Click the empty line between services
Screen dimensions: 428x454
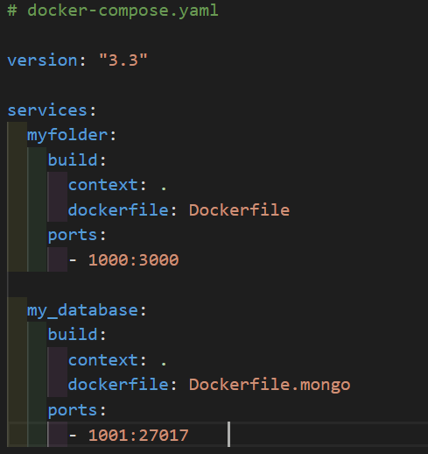217,285
